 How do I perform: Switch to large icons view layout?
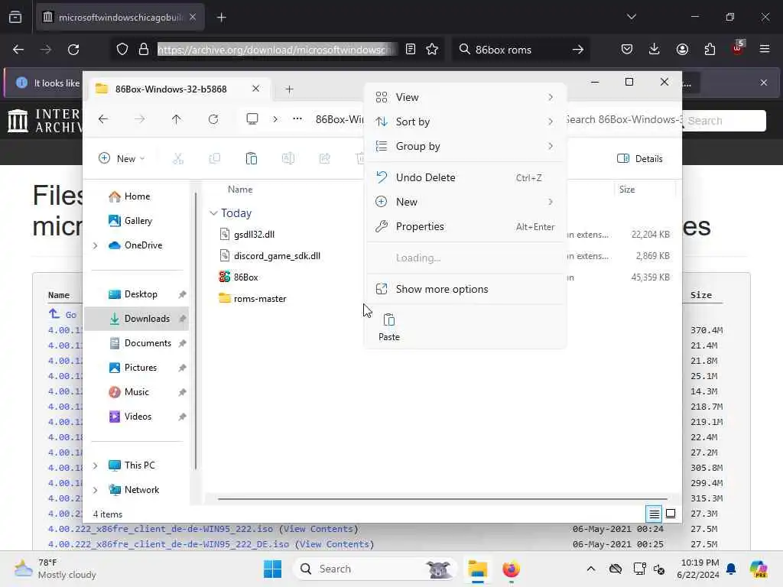[x=671, y=514]
